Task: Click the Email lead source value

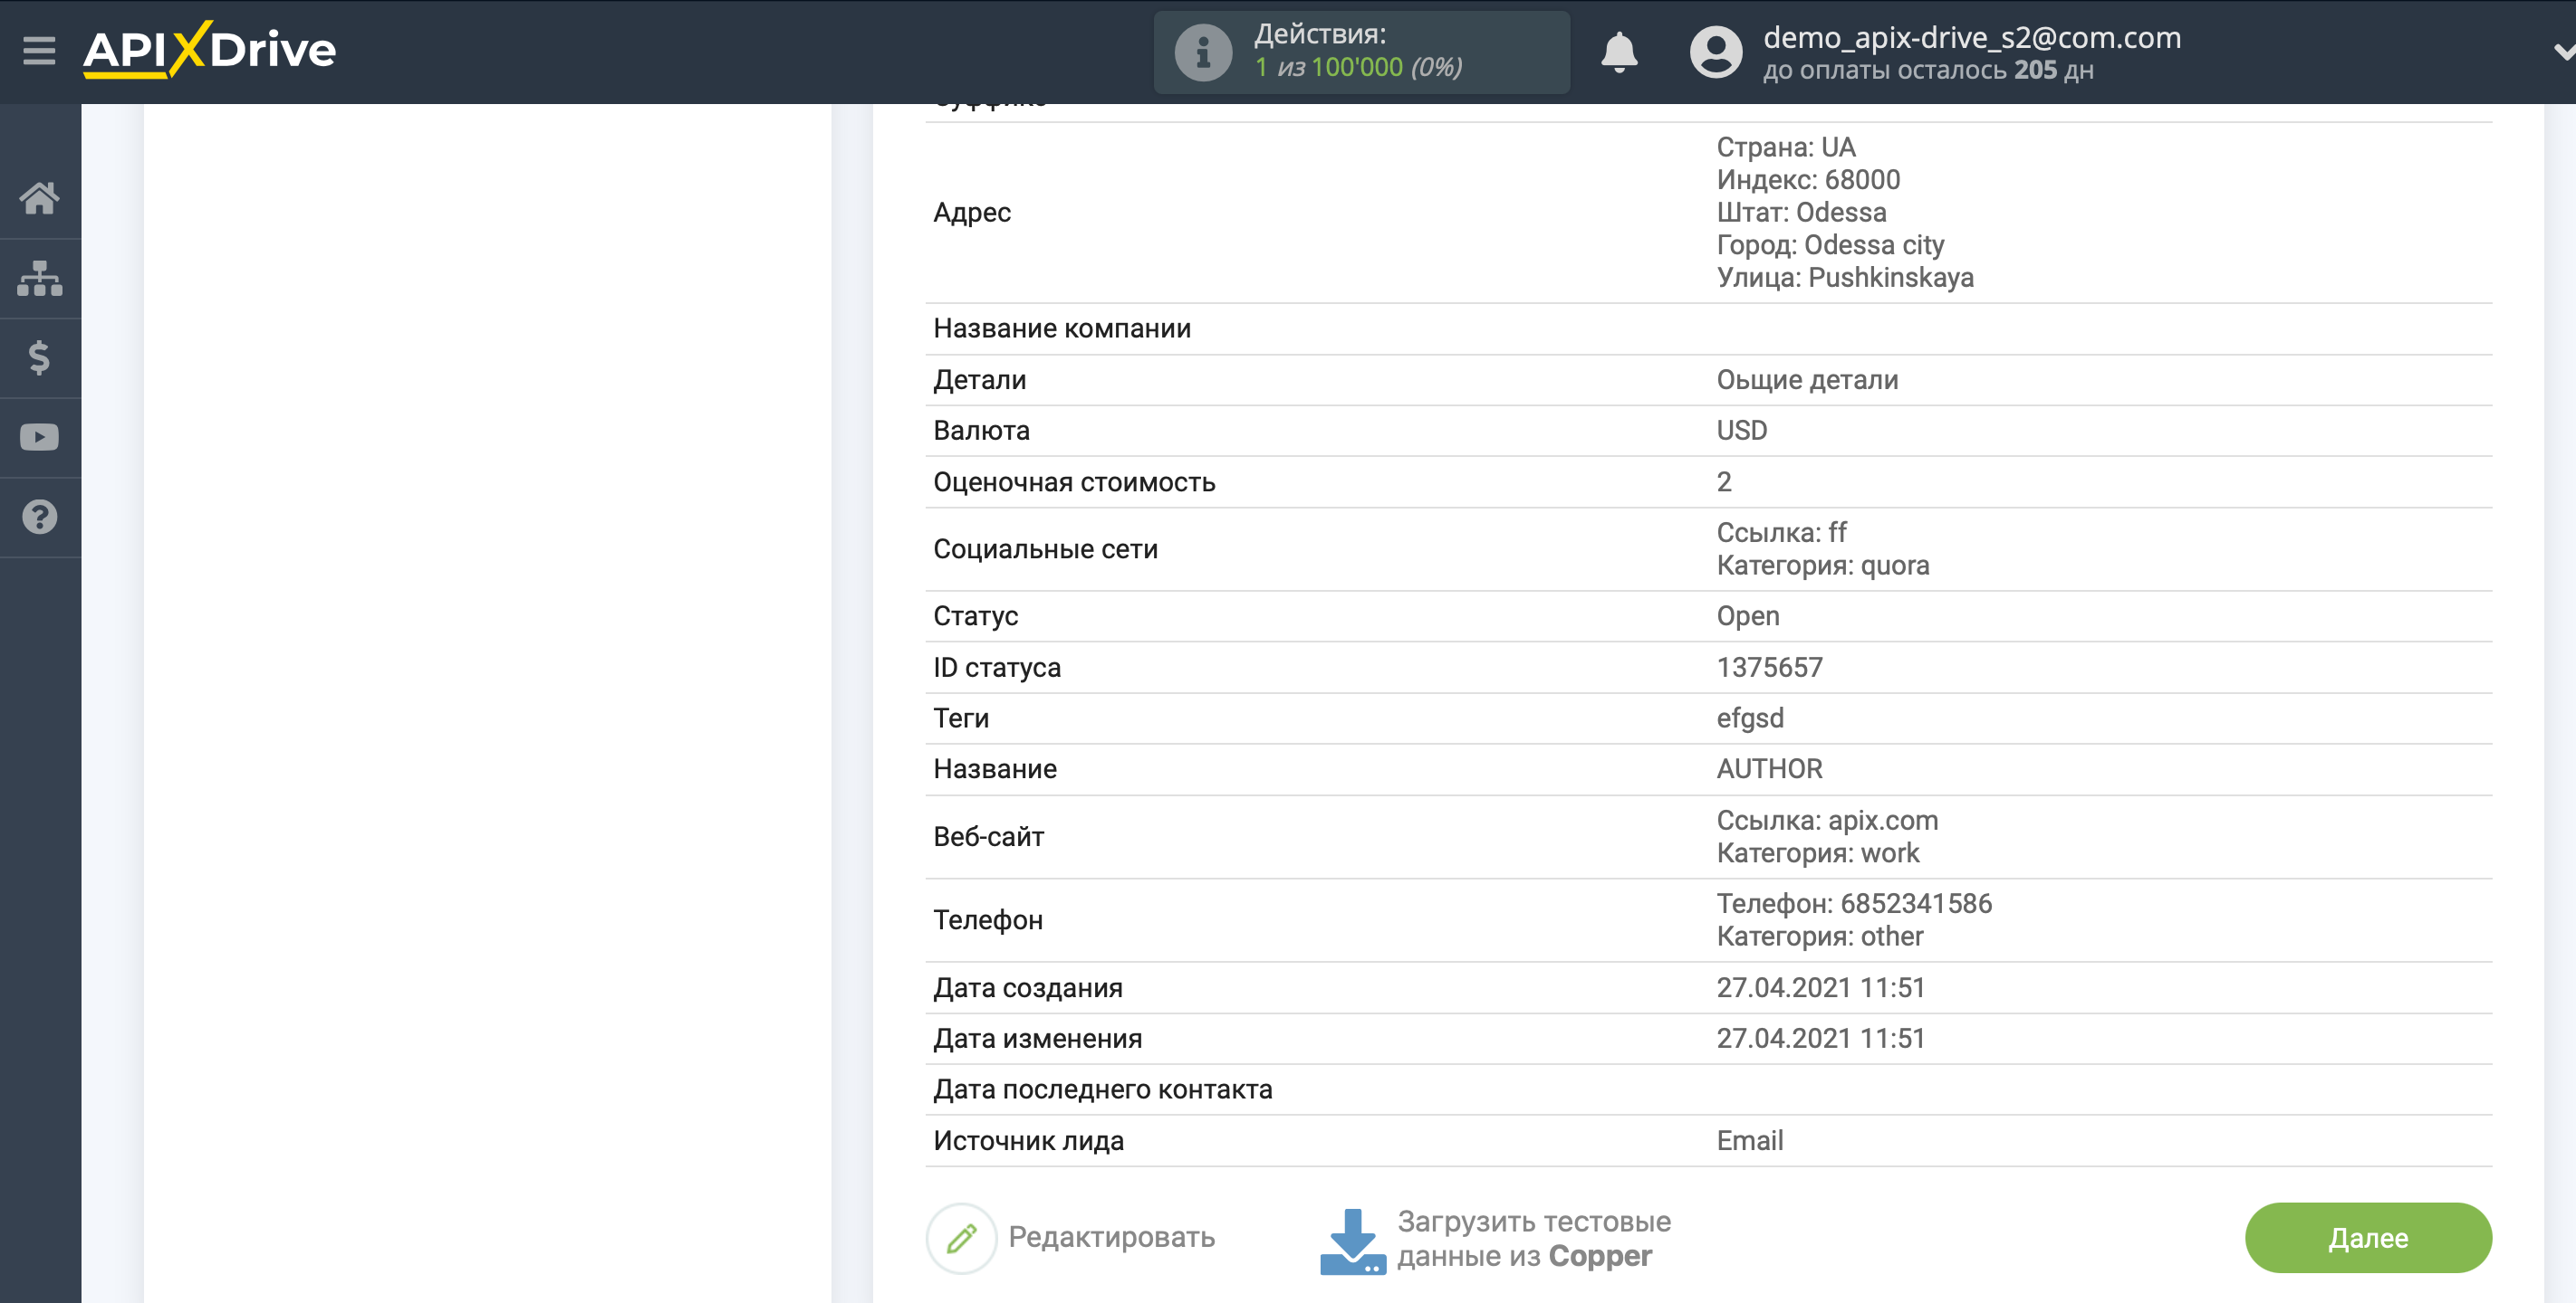Action: (x=1749, y=1141)
